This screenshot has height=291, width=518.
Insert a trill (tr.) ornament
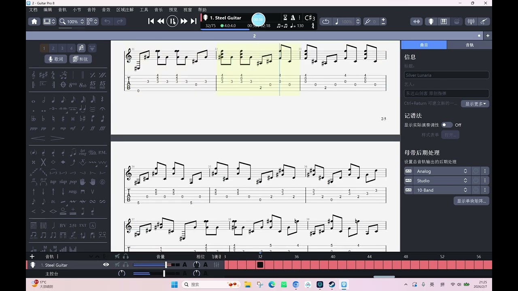click(53, 201)
